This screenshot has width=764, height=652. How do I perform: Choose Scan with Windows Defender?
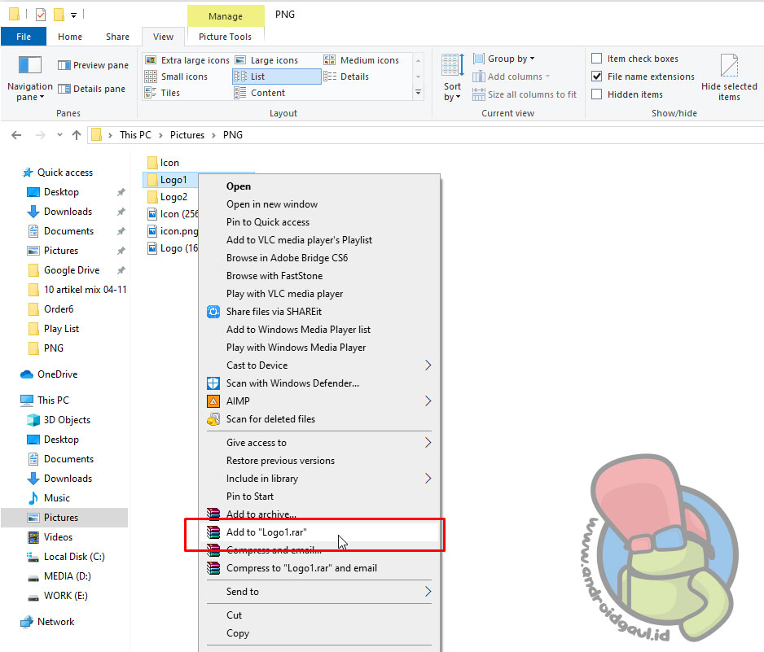click(x=319, y=383)
